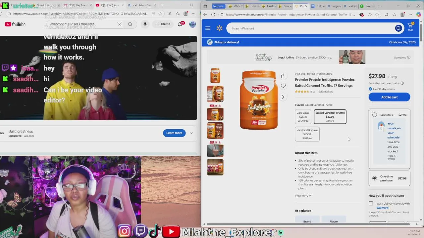Open the Walmart hamburger menu
The height and width of the screenshot is (238, 424).
coord(208,28)
